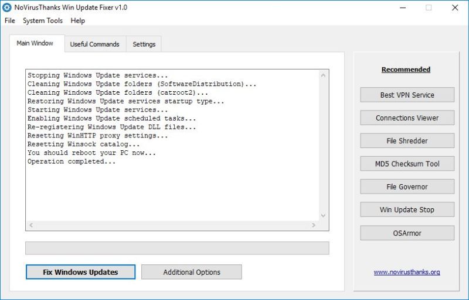Image resolution: width=469 pixels, height=300 pixels.
Task: Open Additional Options
Action: [x=192, y=272]
